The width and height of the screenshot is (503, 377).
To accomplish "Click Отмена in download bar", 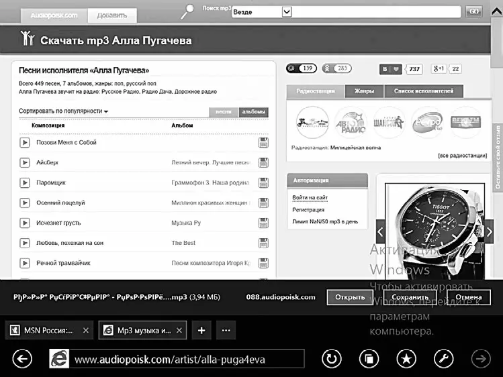I will (x=468, y=297).
